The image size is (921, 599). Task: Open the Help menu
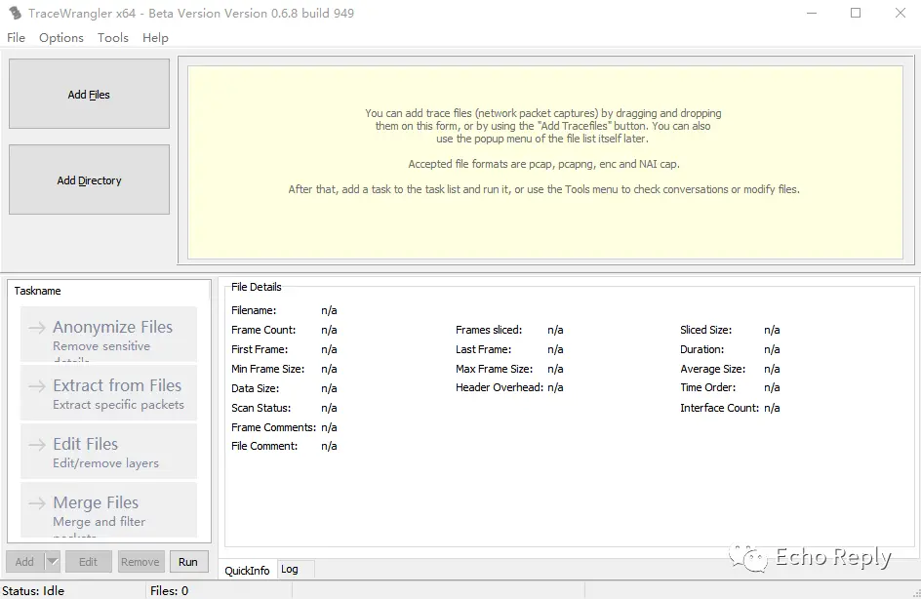coord(155,38)
